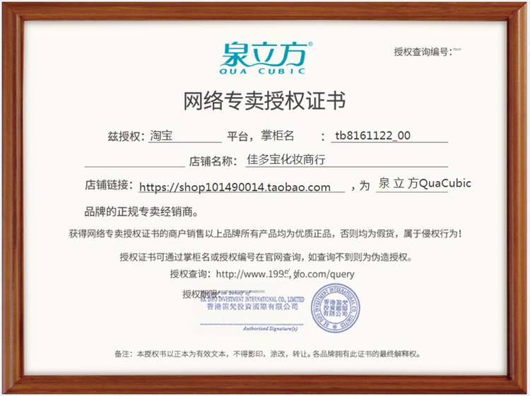Click the INVESTMENT INTERNATIONAL CO., LIMITED text
Viewport: 530px width, 396px height.
click(252, 299)
